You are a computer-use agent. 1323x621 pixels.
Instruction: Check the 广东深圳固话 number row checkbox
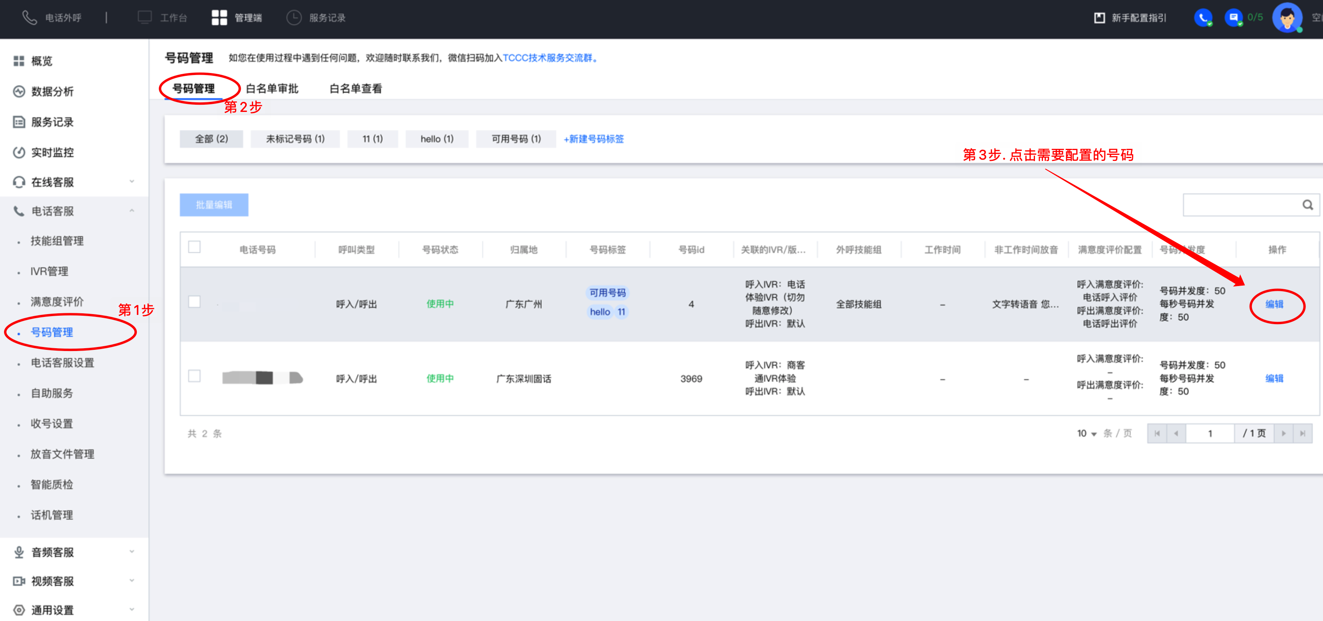tap(194, 377)
